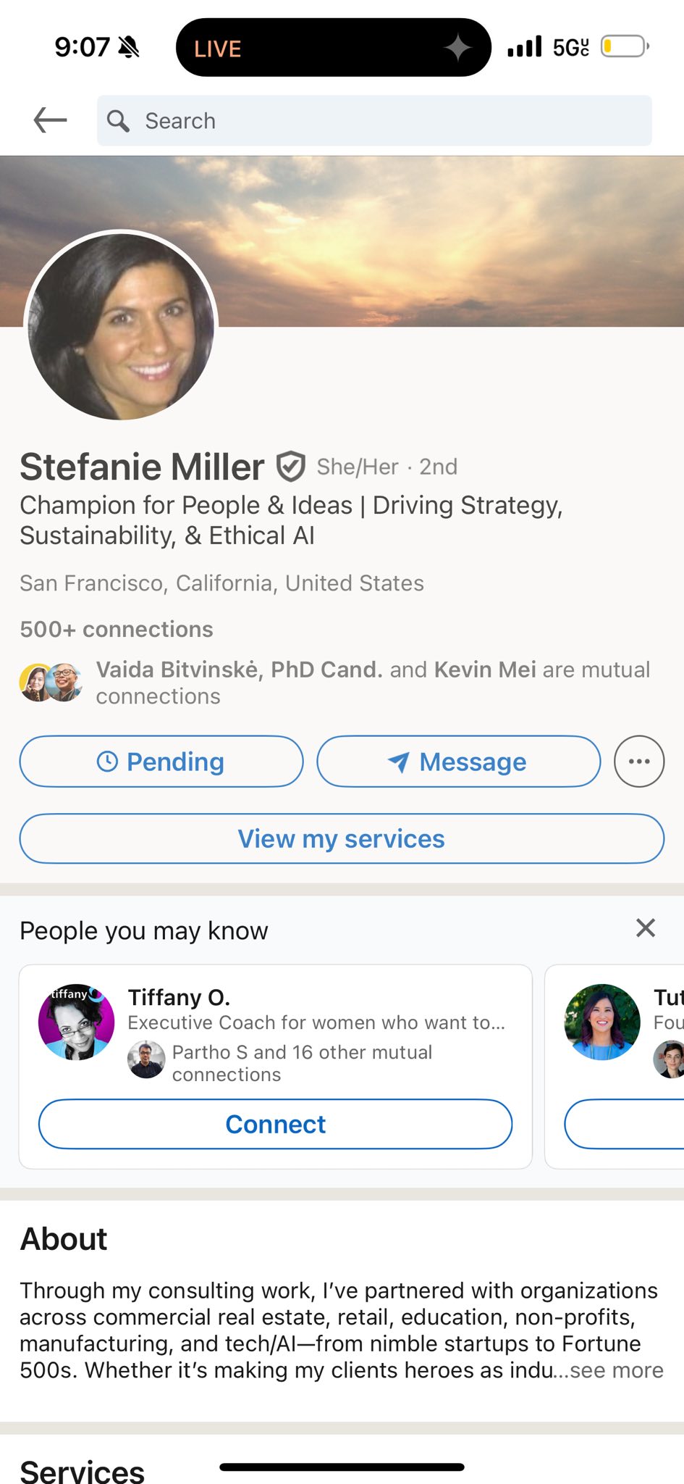Tap the clock icon in Pending button
Viewport: 684px width, 1484px height.
[107, 762]
